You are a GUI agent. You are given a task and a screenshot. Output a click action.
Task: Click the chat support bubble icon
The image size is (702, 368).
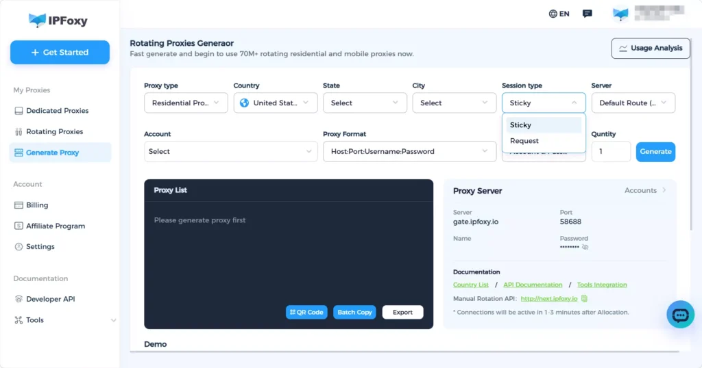[x=680, y=315]
